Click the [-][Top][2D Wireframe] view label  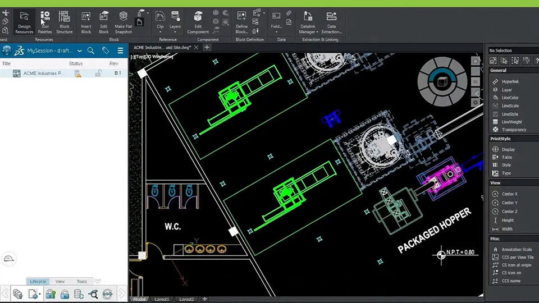[x=152, y=57]
